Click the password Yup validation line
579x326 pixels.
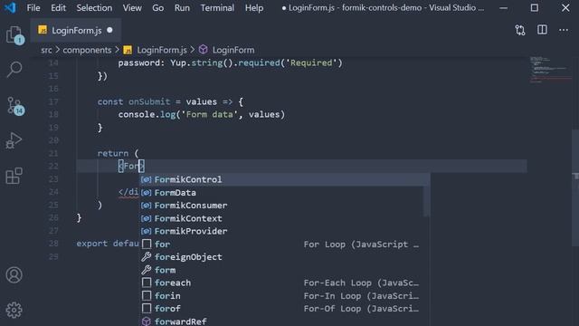[x=231, y=63]
